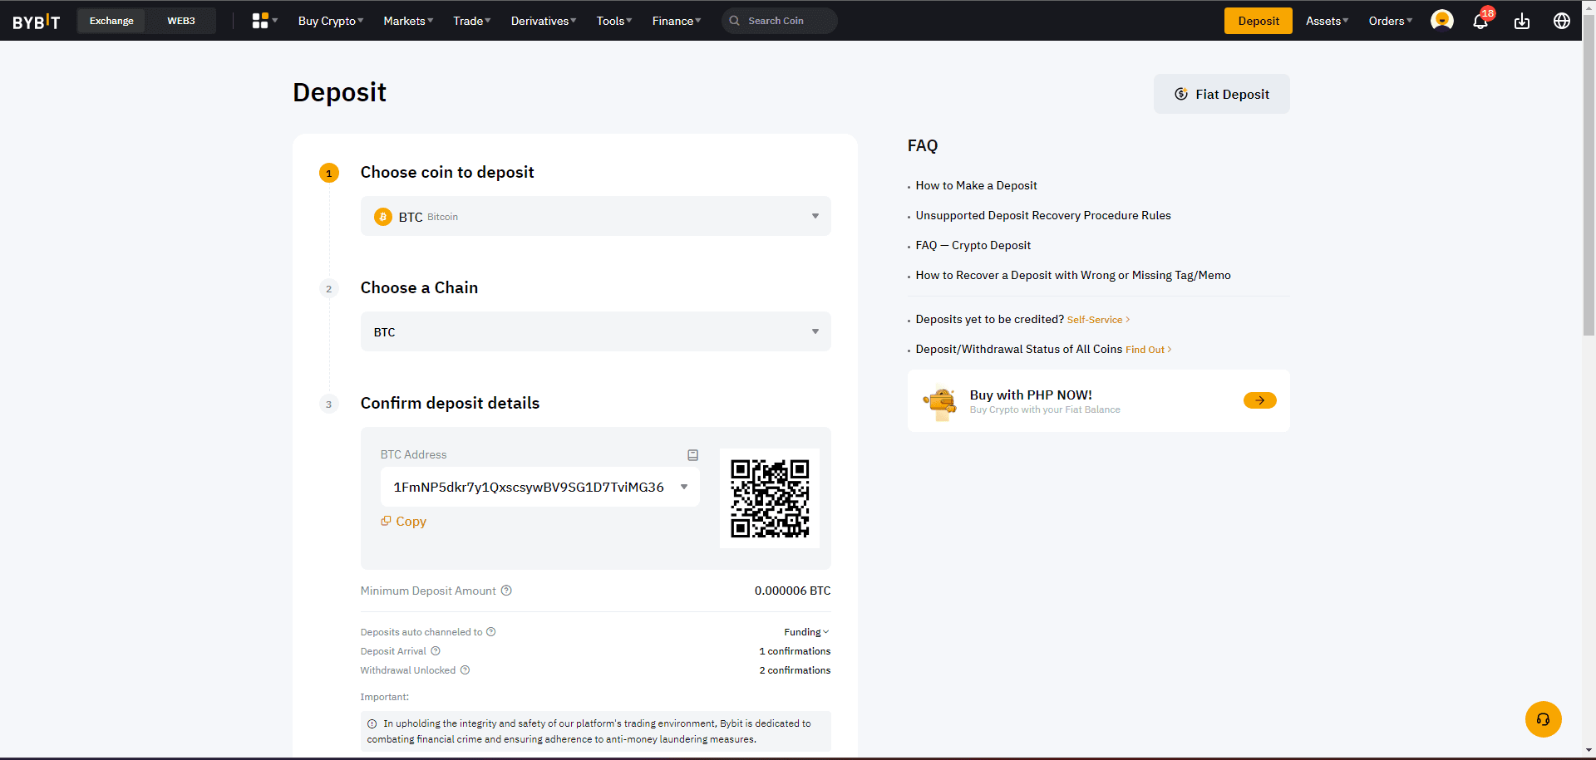Open the apps grid menu icon
Image resolution: width=1596 pixels, height=760 pixels.
click(x=260, y=21)
